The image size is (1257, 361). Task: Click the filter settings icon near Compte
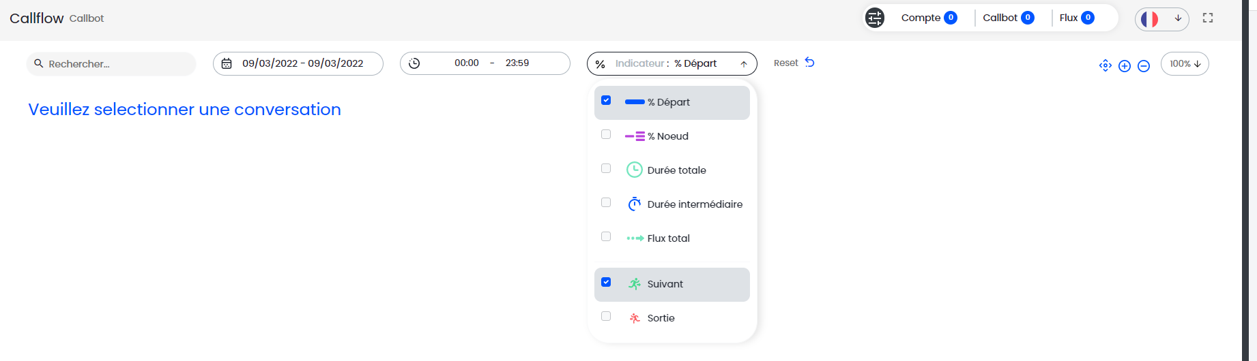pyautogui.click(x=875, y=18)
